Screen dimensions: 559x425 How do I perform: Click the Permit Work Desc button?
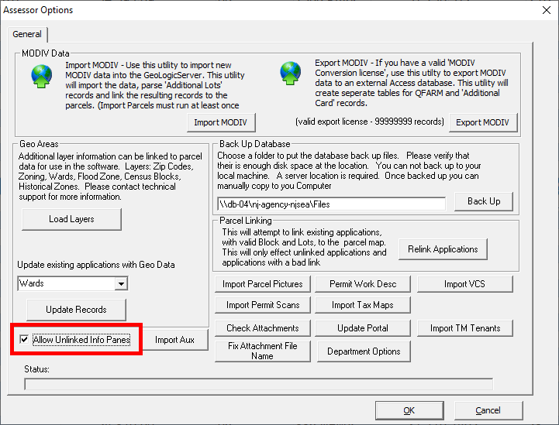(363, 284)
